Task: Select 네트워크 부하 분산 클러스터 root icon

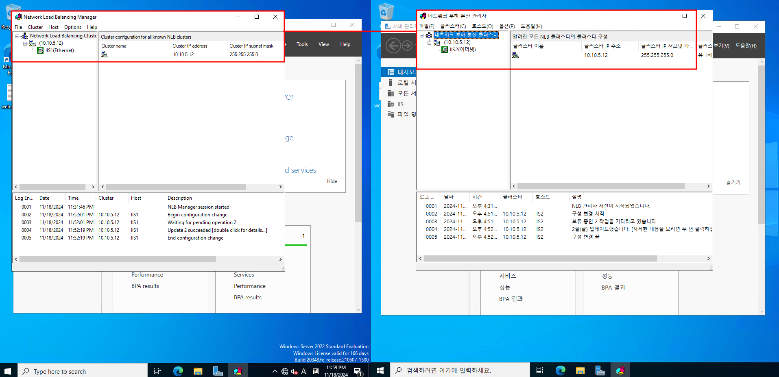Action: tap(429, 35)
